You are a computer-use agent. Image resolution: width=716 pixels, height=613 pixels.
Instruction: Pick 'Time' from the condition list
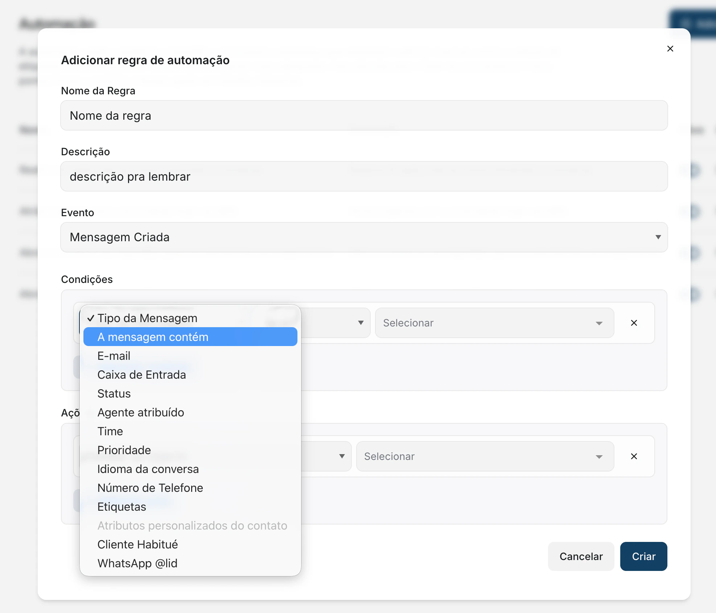[190, 431]
